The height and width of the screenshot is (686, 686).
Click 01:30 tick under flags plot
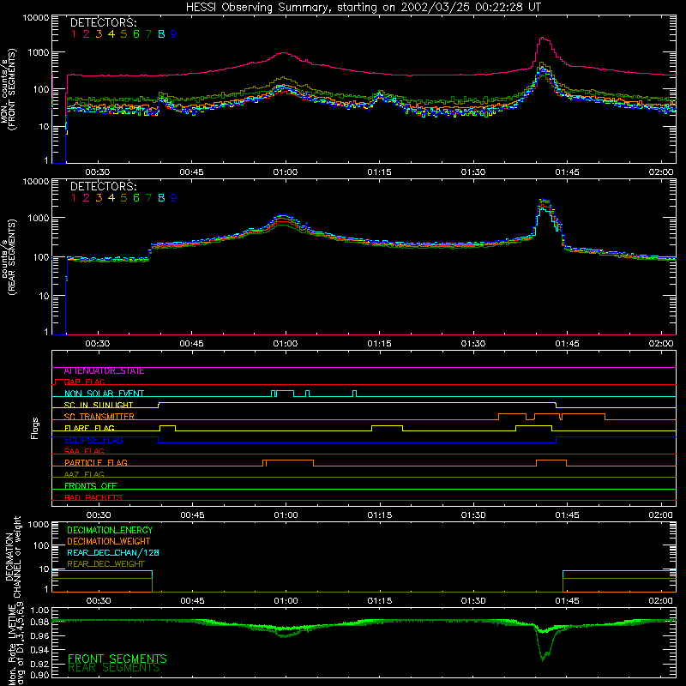(473, 515)
